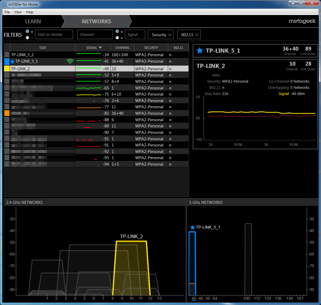Image resolution: width=321 pixels, height=305 pixels.
Task: Click the color square on the channel 5+9 row
Action: [7, 75]
